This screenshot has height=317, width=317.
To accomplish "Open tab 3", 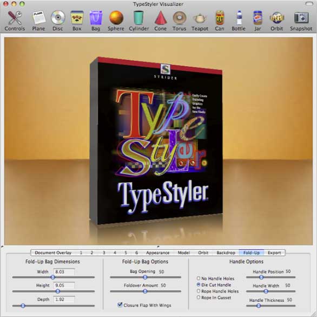I will click(104, 253).
